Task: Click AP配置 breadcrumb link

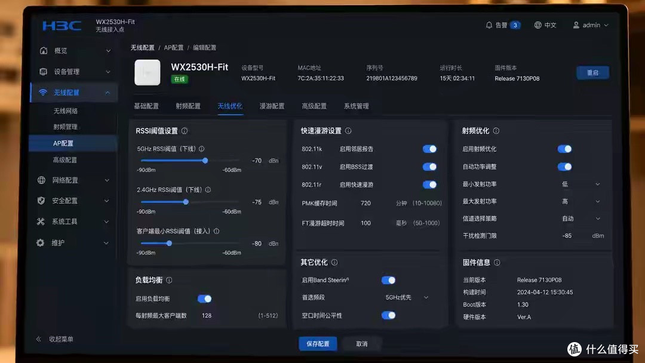Action: pyautogui.click(x=174, y=48)
